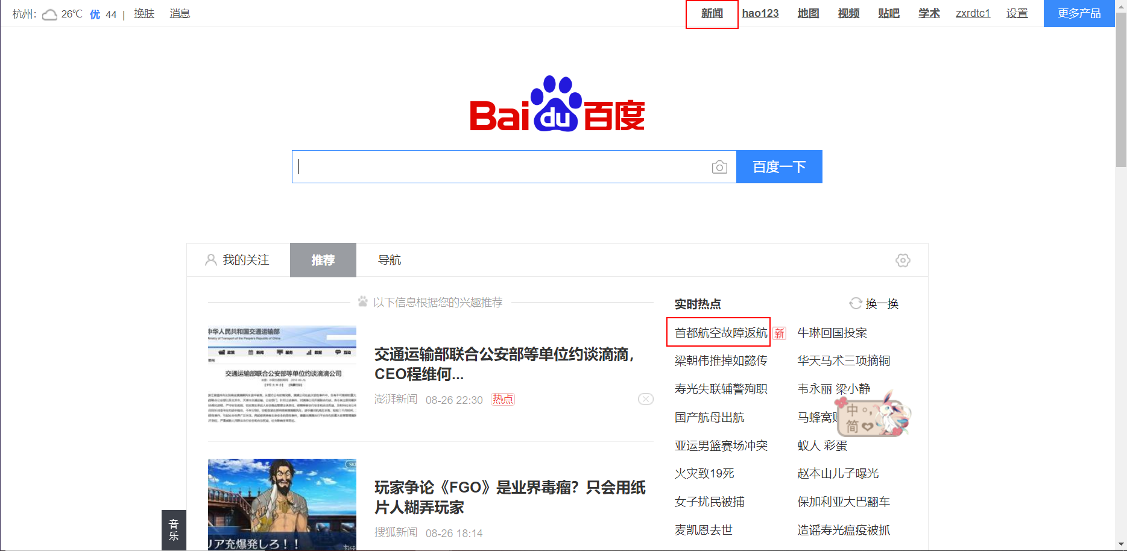The width and height of the screenshot is (1127, 551).
Task: Click the air quality 优 44 indicator
Action: pyautogui.click(x=103, y=14)
